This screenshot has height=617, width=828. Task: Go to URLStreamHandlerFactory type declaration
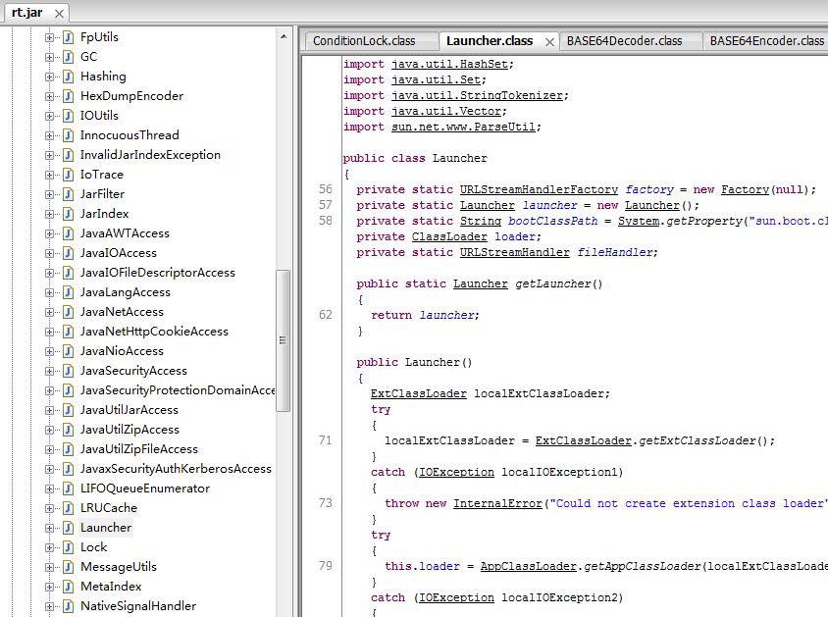click(x=539, y=189)
